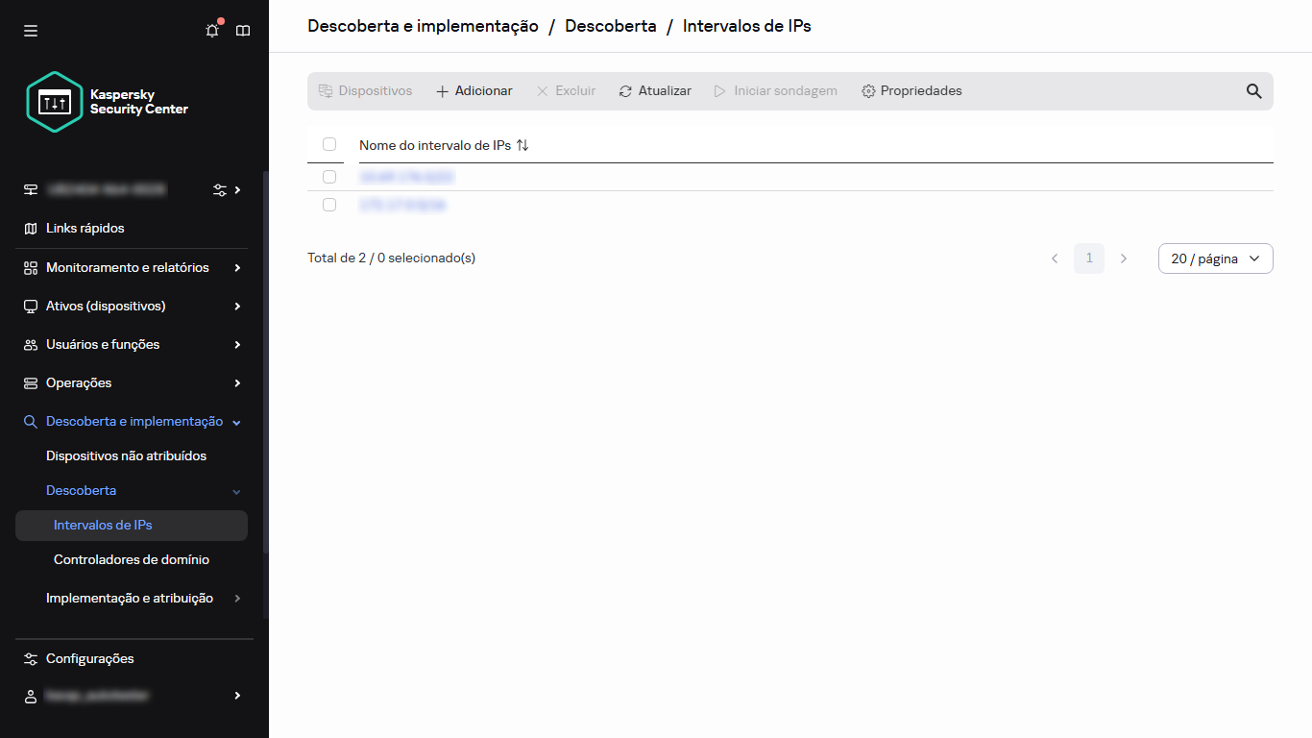Screen dimensions: 1312x738
Task: Select page 1 in pagination
Action: point(1089,258)
